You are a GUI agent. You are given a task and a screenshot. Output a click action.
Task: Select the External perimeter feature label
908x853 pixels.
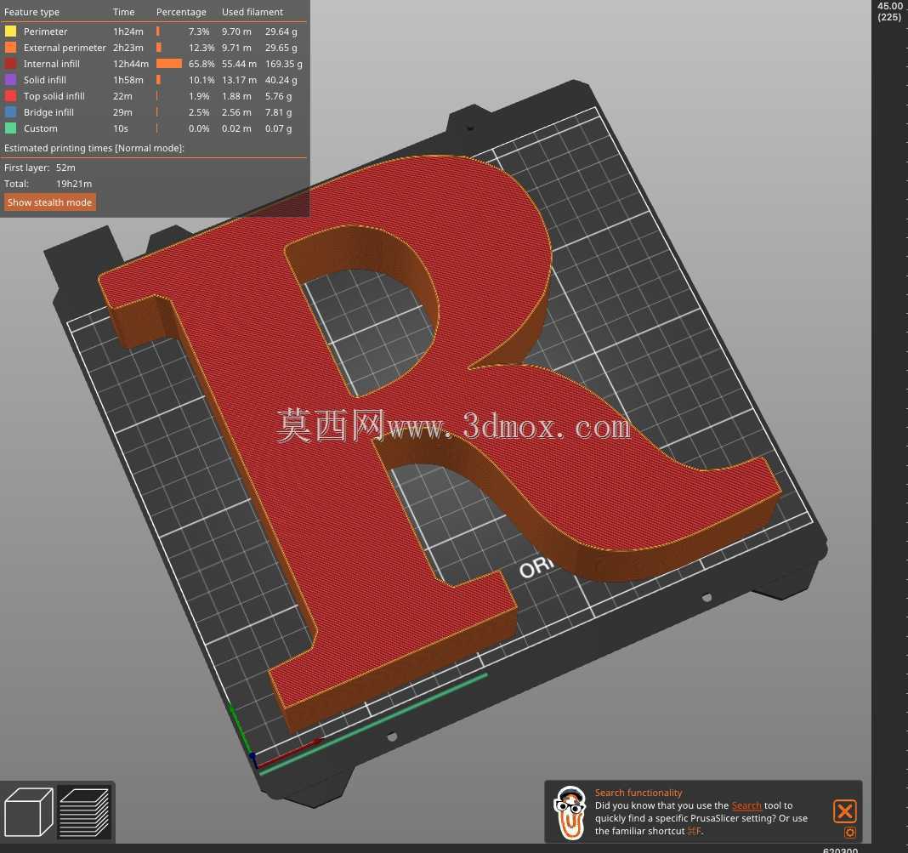coord(65,48)
